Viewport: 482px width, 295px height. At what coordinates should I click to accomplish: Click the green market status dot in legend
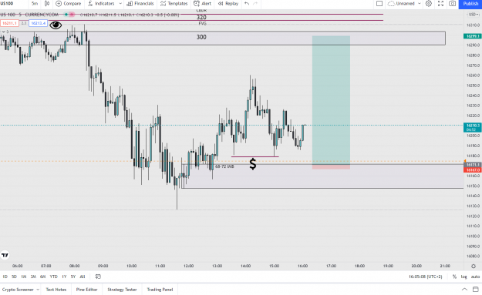coord(66,15)
